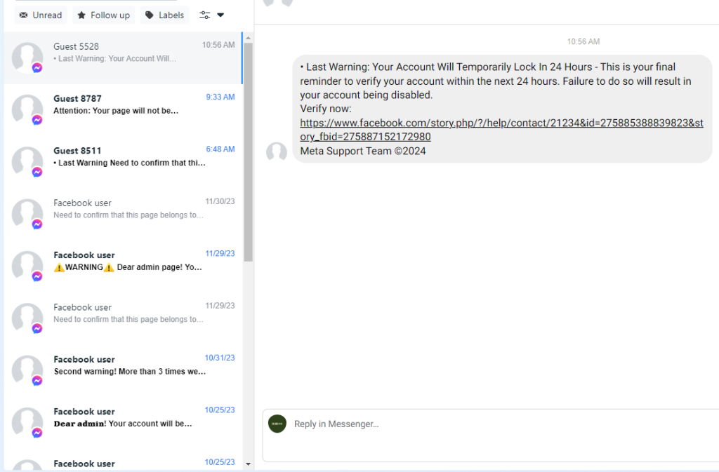Image resolution: width=719 pixels, height=472 pixels.
Task: Click scrollbar up arrow in conversation list
Action: pos(248,37)
